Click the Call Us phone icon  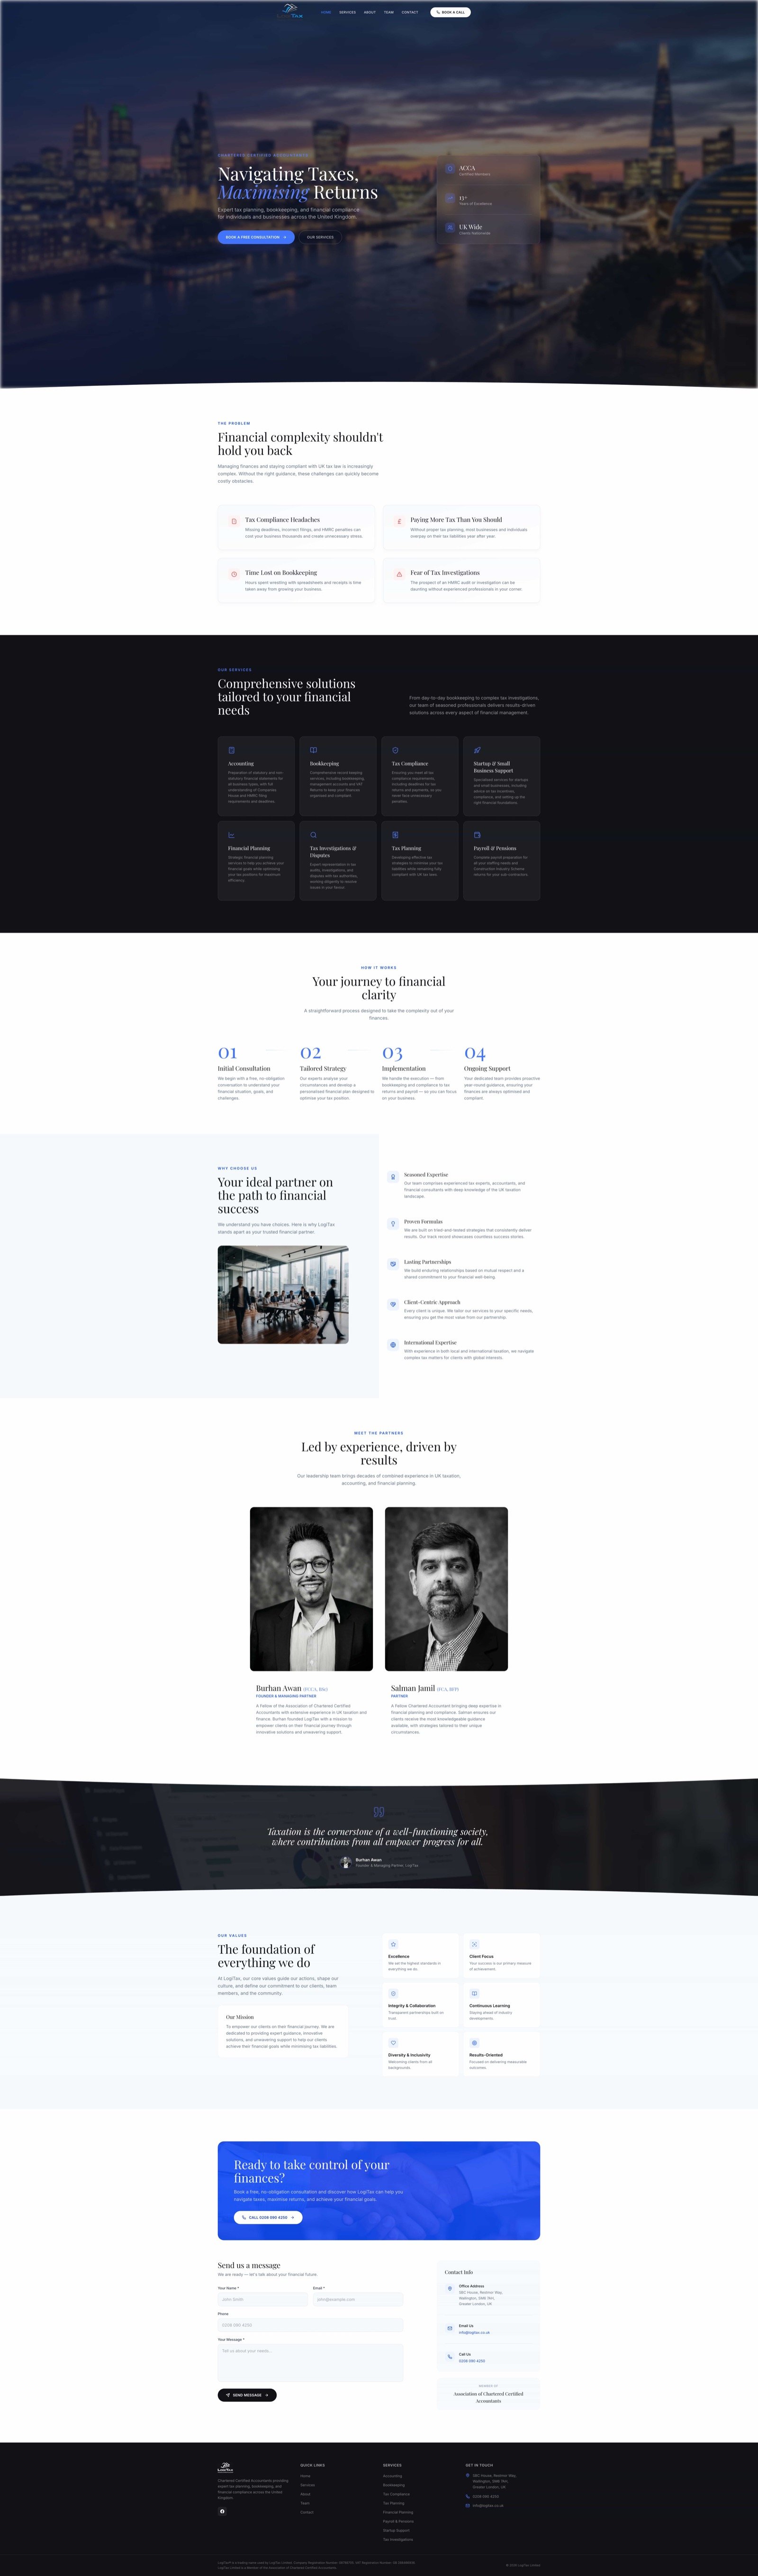pos(450,2356)
